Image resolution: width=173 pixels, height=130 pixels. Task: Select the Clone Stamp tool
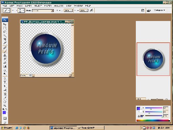click(5, 55)
